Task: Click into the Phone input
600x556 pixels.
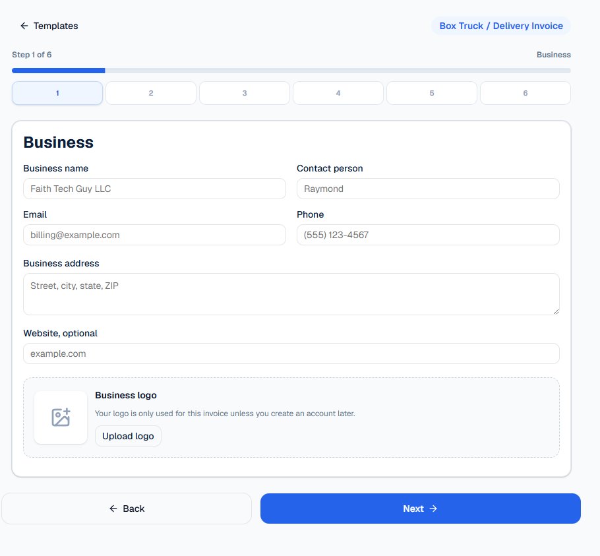Action: (428, 235)
